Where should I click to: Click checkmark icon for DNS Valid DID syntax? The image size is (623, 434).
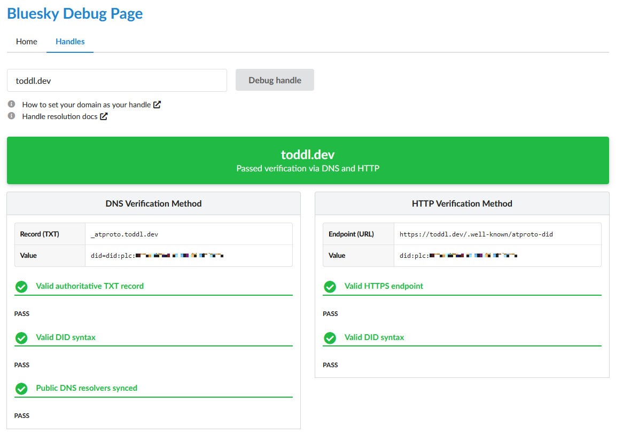[21, 338]
